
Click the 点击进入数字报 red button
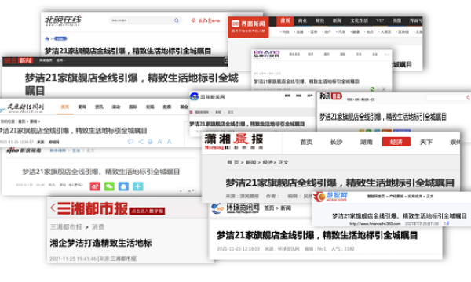tap(147, 211)
